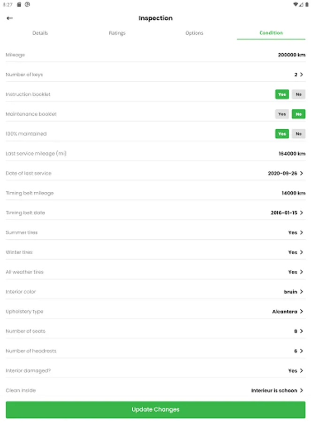The width and height of the screenshot is (311, 423).
Task: Tap chevron next to Interior damaged
Action: [302, 371]
